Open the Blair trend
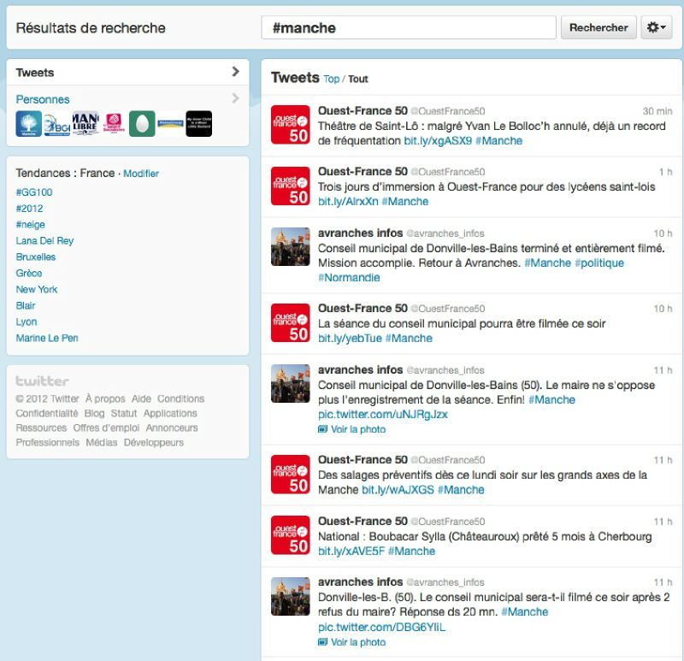Image resolution: width=684 pixels, height=661 pixels. click(26, 305)
